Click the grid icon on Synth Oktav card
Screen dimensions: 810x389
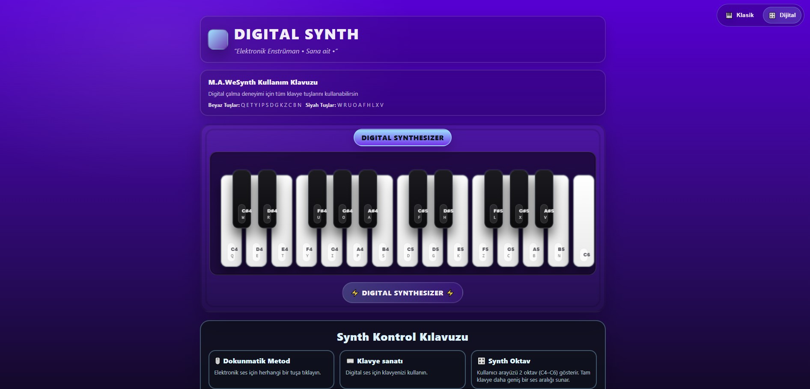[x=482, y=361]
